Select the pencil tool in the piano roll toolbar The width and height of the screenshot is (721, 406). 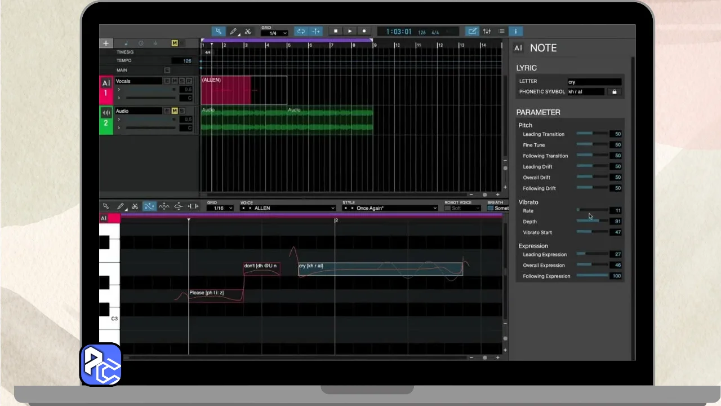coord(120,207)
